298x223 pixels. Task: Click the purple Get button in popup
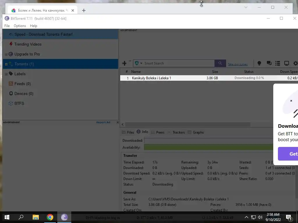[x=288, y=154]
